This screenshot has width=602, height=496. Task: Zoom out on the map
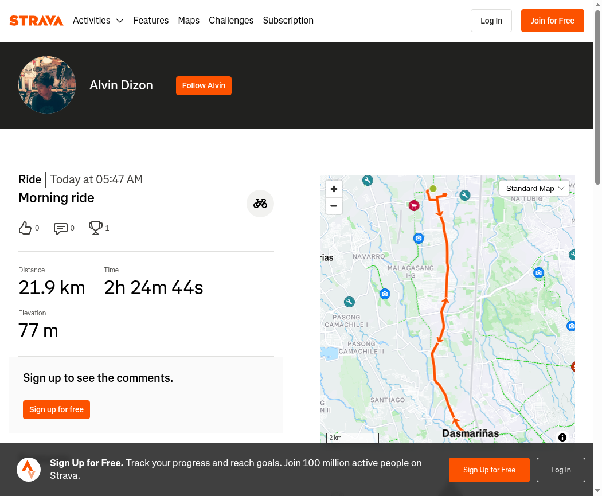(x=334, y=206)
